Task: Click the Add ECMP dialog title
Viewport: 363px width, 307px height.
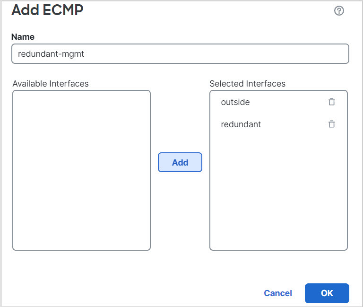Action: click(x=47, y=10)
